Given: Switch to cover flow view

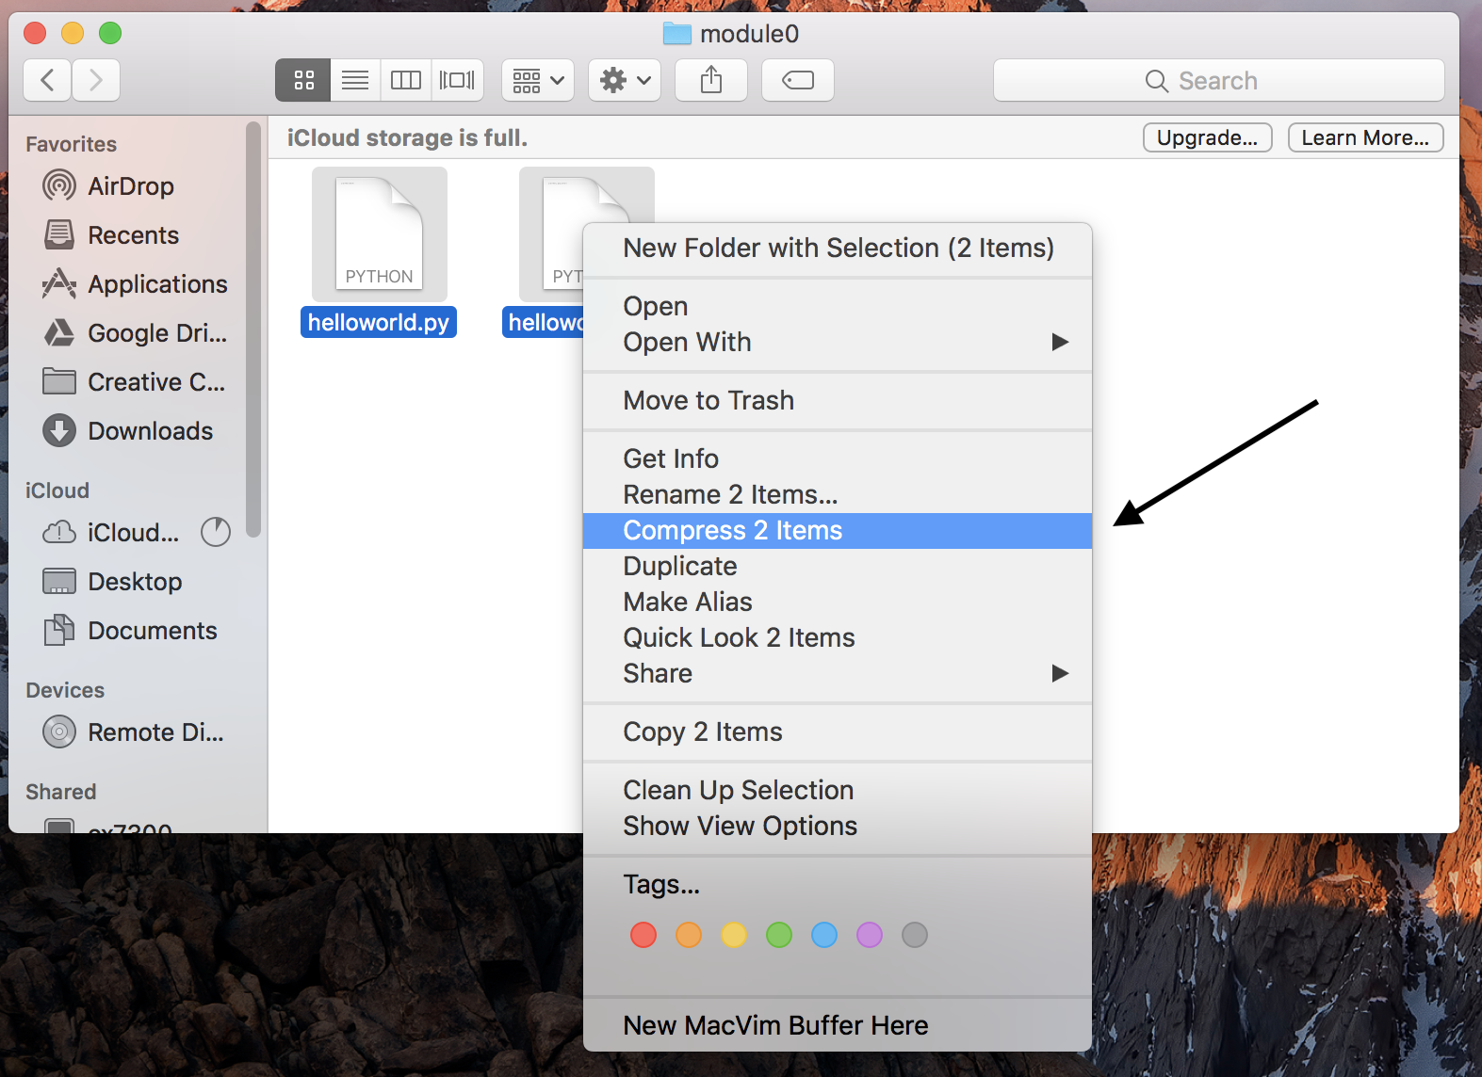Looking at the screenshot, I should coord(457,80).
